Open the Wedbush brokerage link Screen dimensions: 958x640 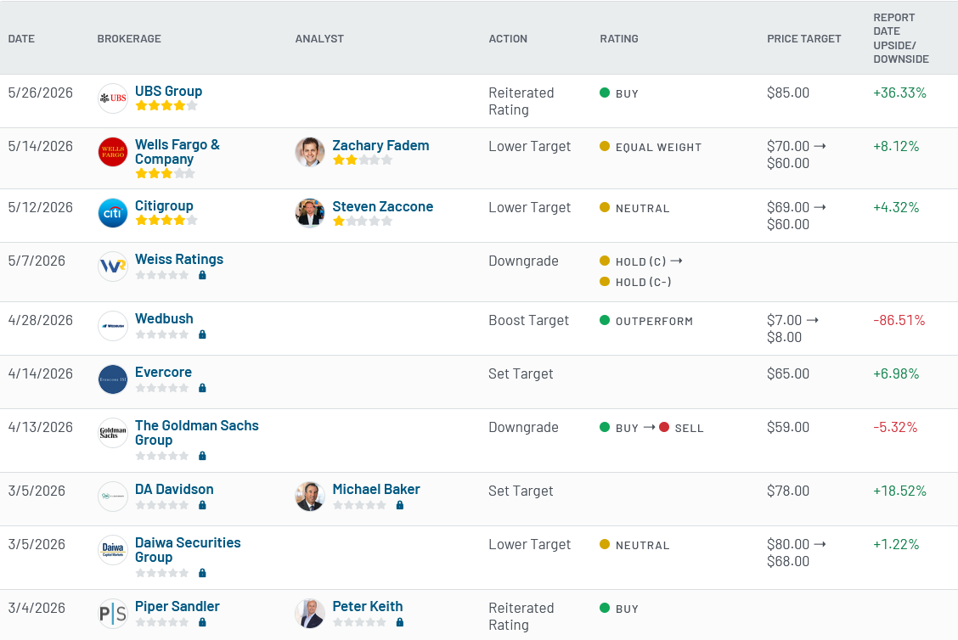164,319
